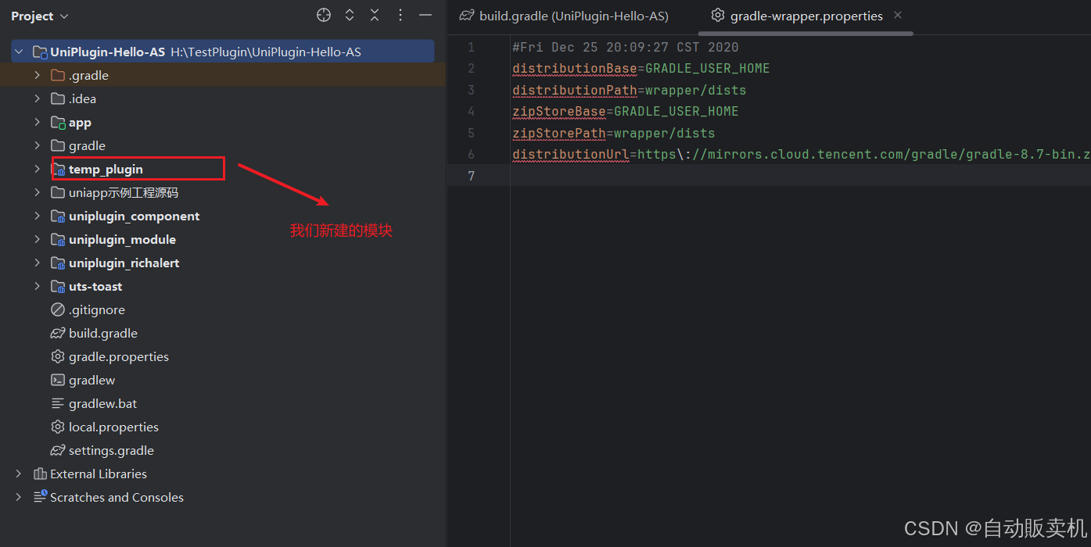Viewport: 1091px width, 547px height.
Task: Click the Select Opened File crosshair icon
Action: [324, 16]
